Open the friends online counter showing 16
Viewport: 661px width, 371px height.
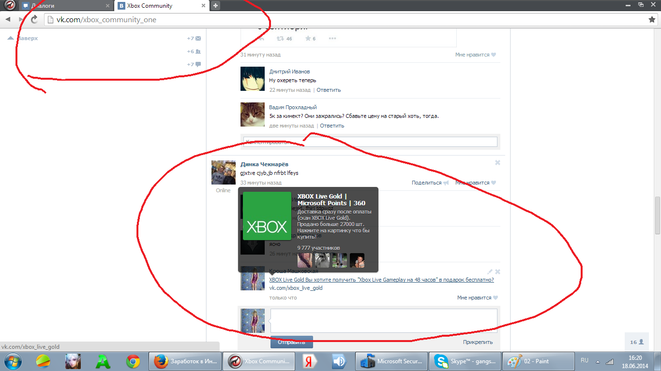(x=637, y=342)
